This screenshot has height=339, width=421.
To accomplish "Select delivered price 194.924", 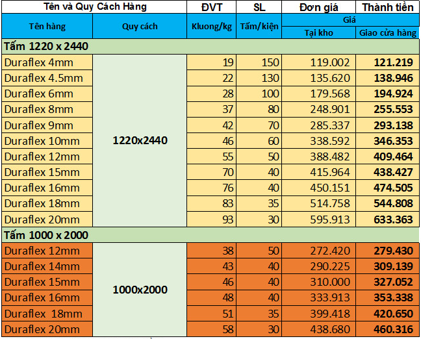I will 387,94.
